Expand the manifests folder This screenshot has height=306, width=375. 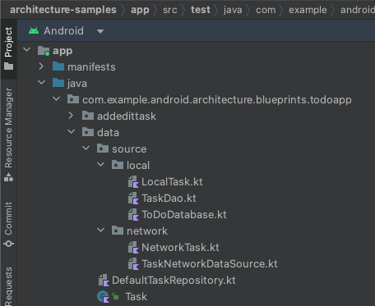tap(41, 66)
